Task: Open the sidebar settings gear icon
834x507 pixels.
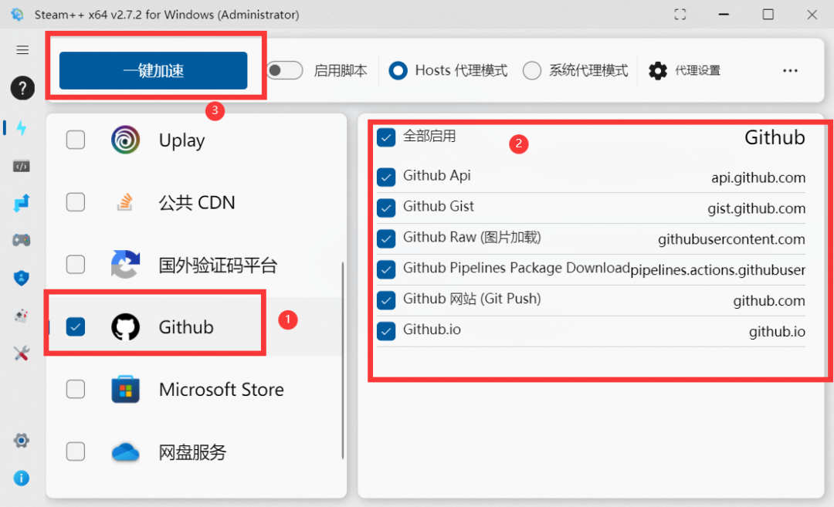Action: pyautogui.click(x=22, y=440)
